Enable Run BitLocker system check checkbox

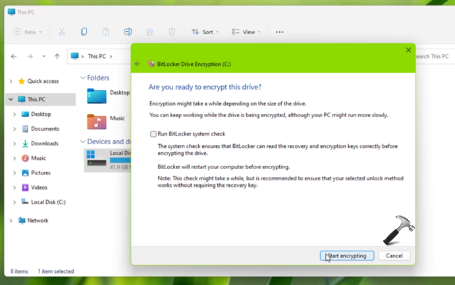click(153, 134)
